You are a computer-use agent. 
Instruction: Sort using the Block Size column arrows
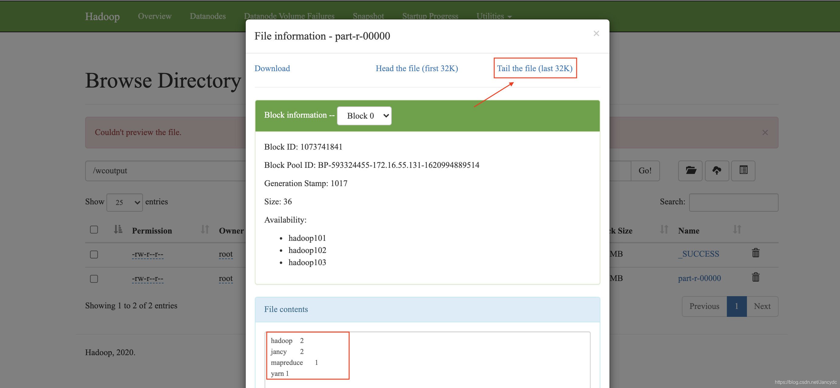664,230
